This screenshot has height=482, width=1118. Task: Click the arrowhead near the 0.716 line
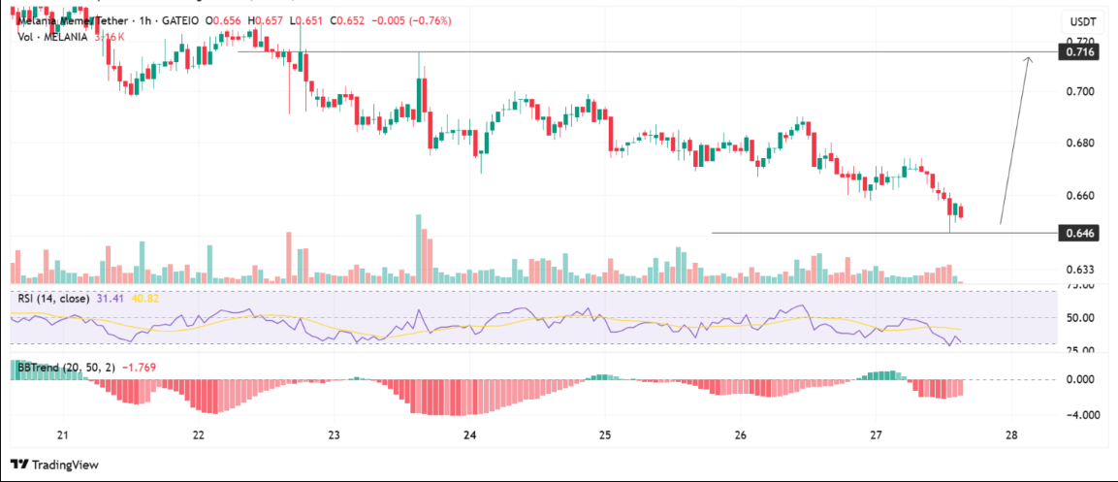pos(1029,61)
